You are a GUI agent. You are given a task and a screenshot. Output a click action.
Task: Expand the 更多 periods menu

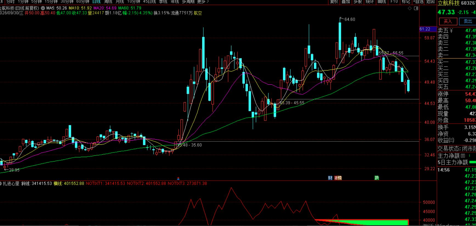203,2
